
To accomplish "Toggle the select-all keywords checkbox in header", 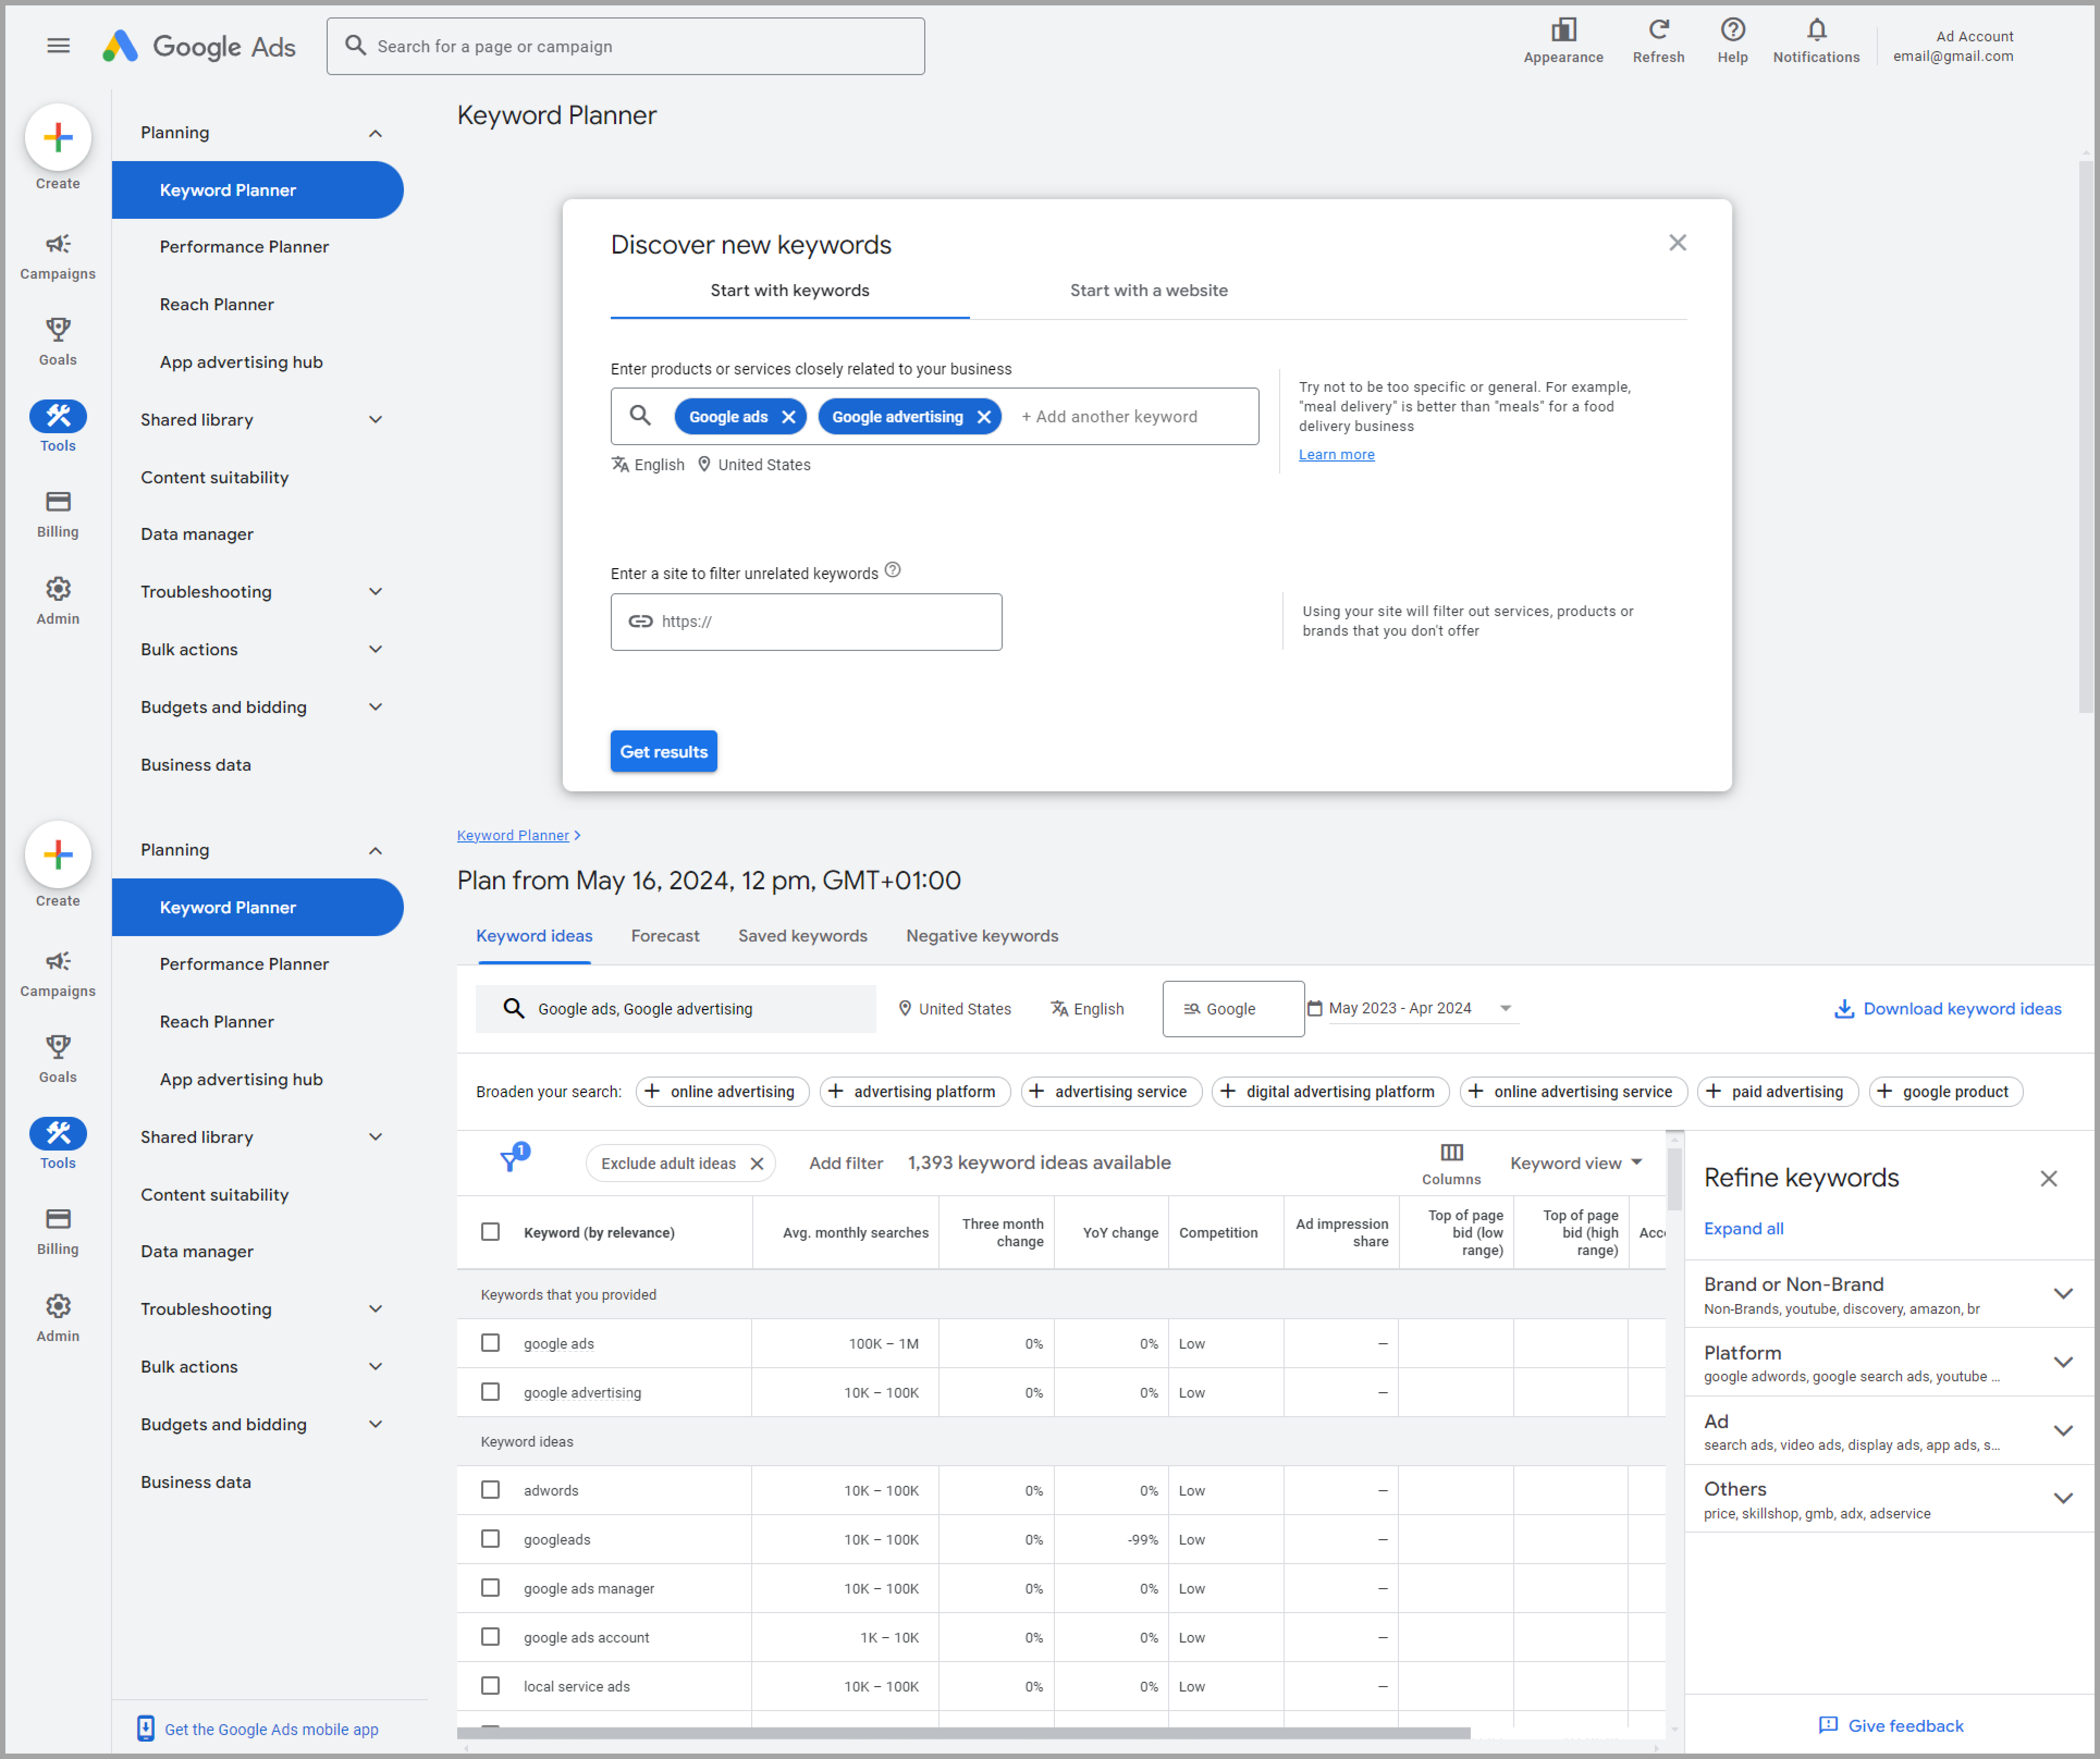I will (x=490, y=1232).
